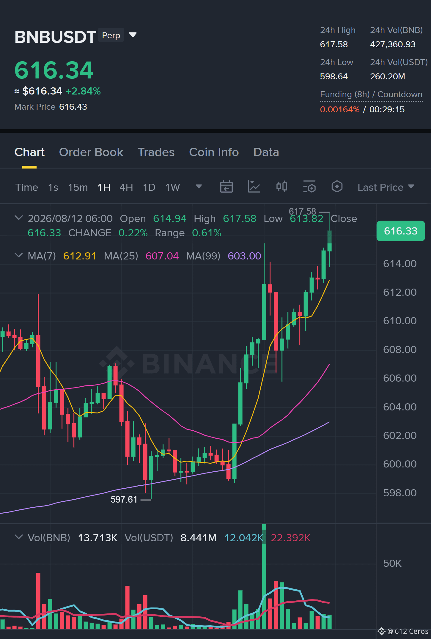Collapse the MA indicator values row
The width and height of the screenshot is (431, 639).
[x=19, y=255]
